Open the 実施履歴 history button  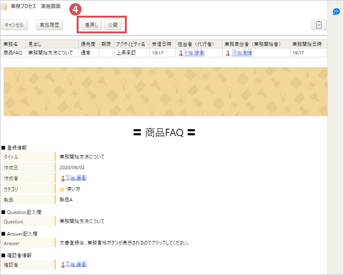coord(49,25)
